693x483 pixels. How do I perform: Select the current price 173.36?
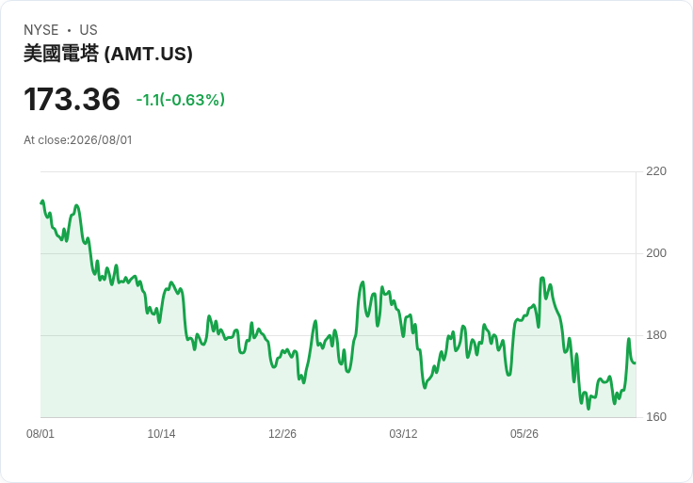click(72, 99)
